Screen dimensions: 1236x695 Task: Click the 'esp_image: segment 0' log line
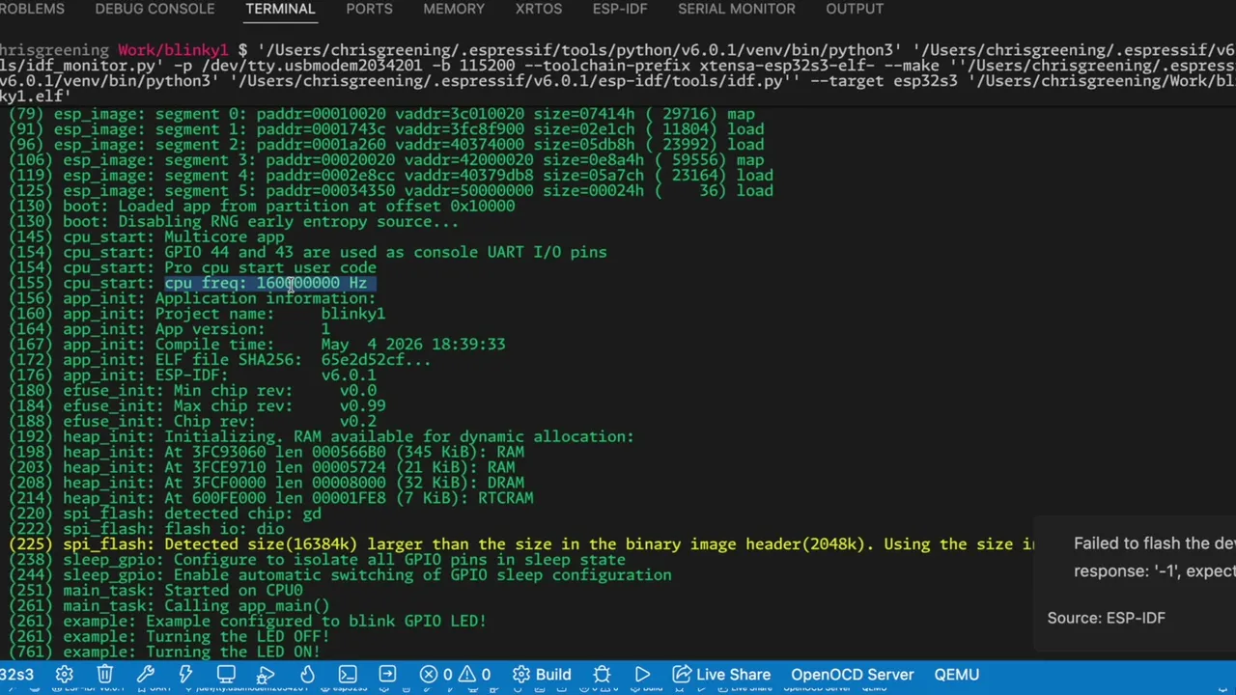[382, 114]
